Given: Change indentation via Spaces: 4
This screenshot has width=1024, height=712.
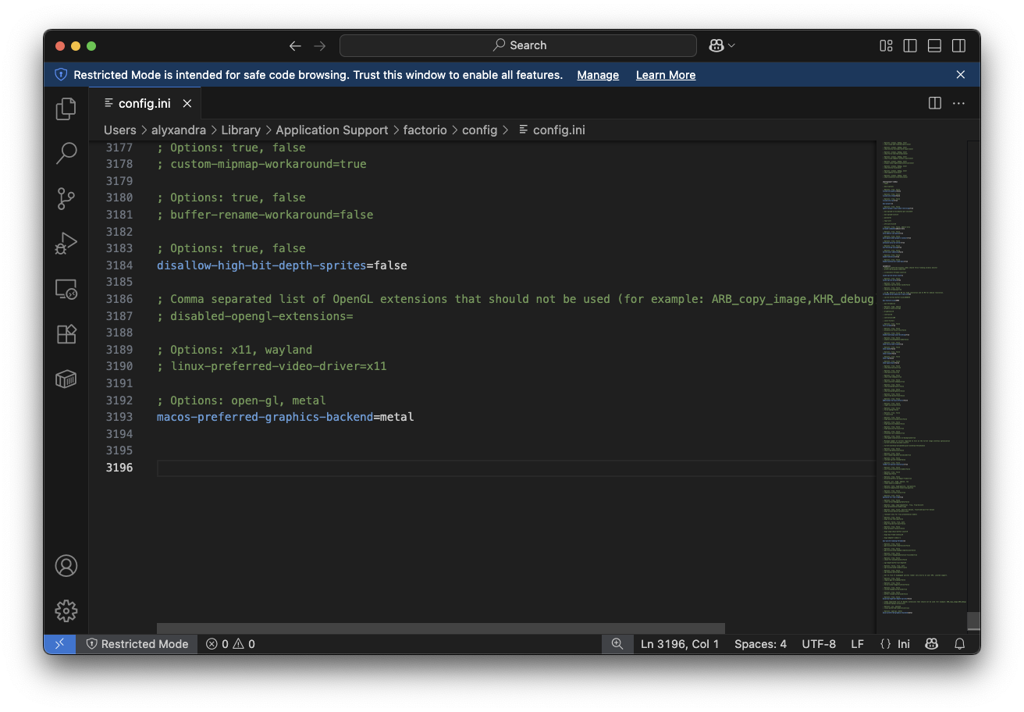Looking at the screenshot, I should (x=760, y=644).
